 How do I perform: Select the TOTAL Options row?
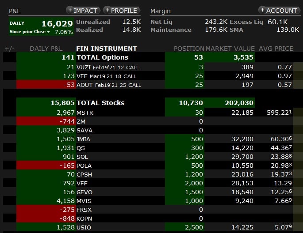(153, 57)
